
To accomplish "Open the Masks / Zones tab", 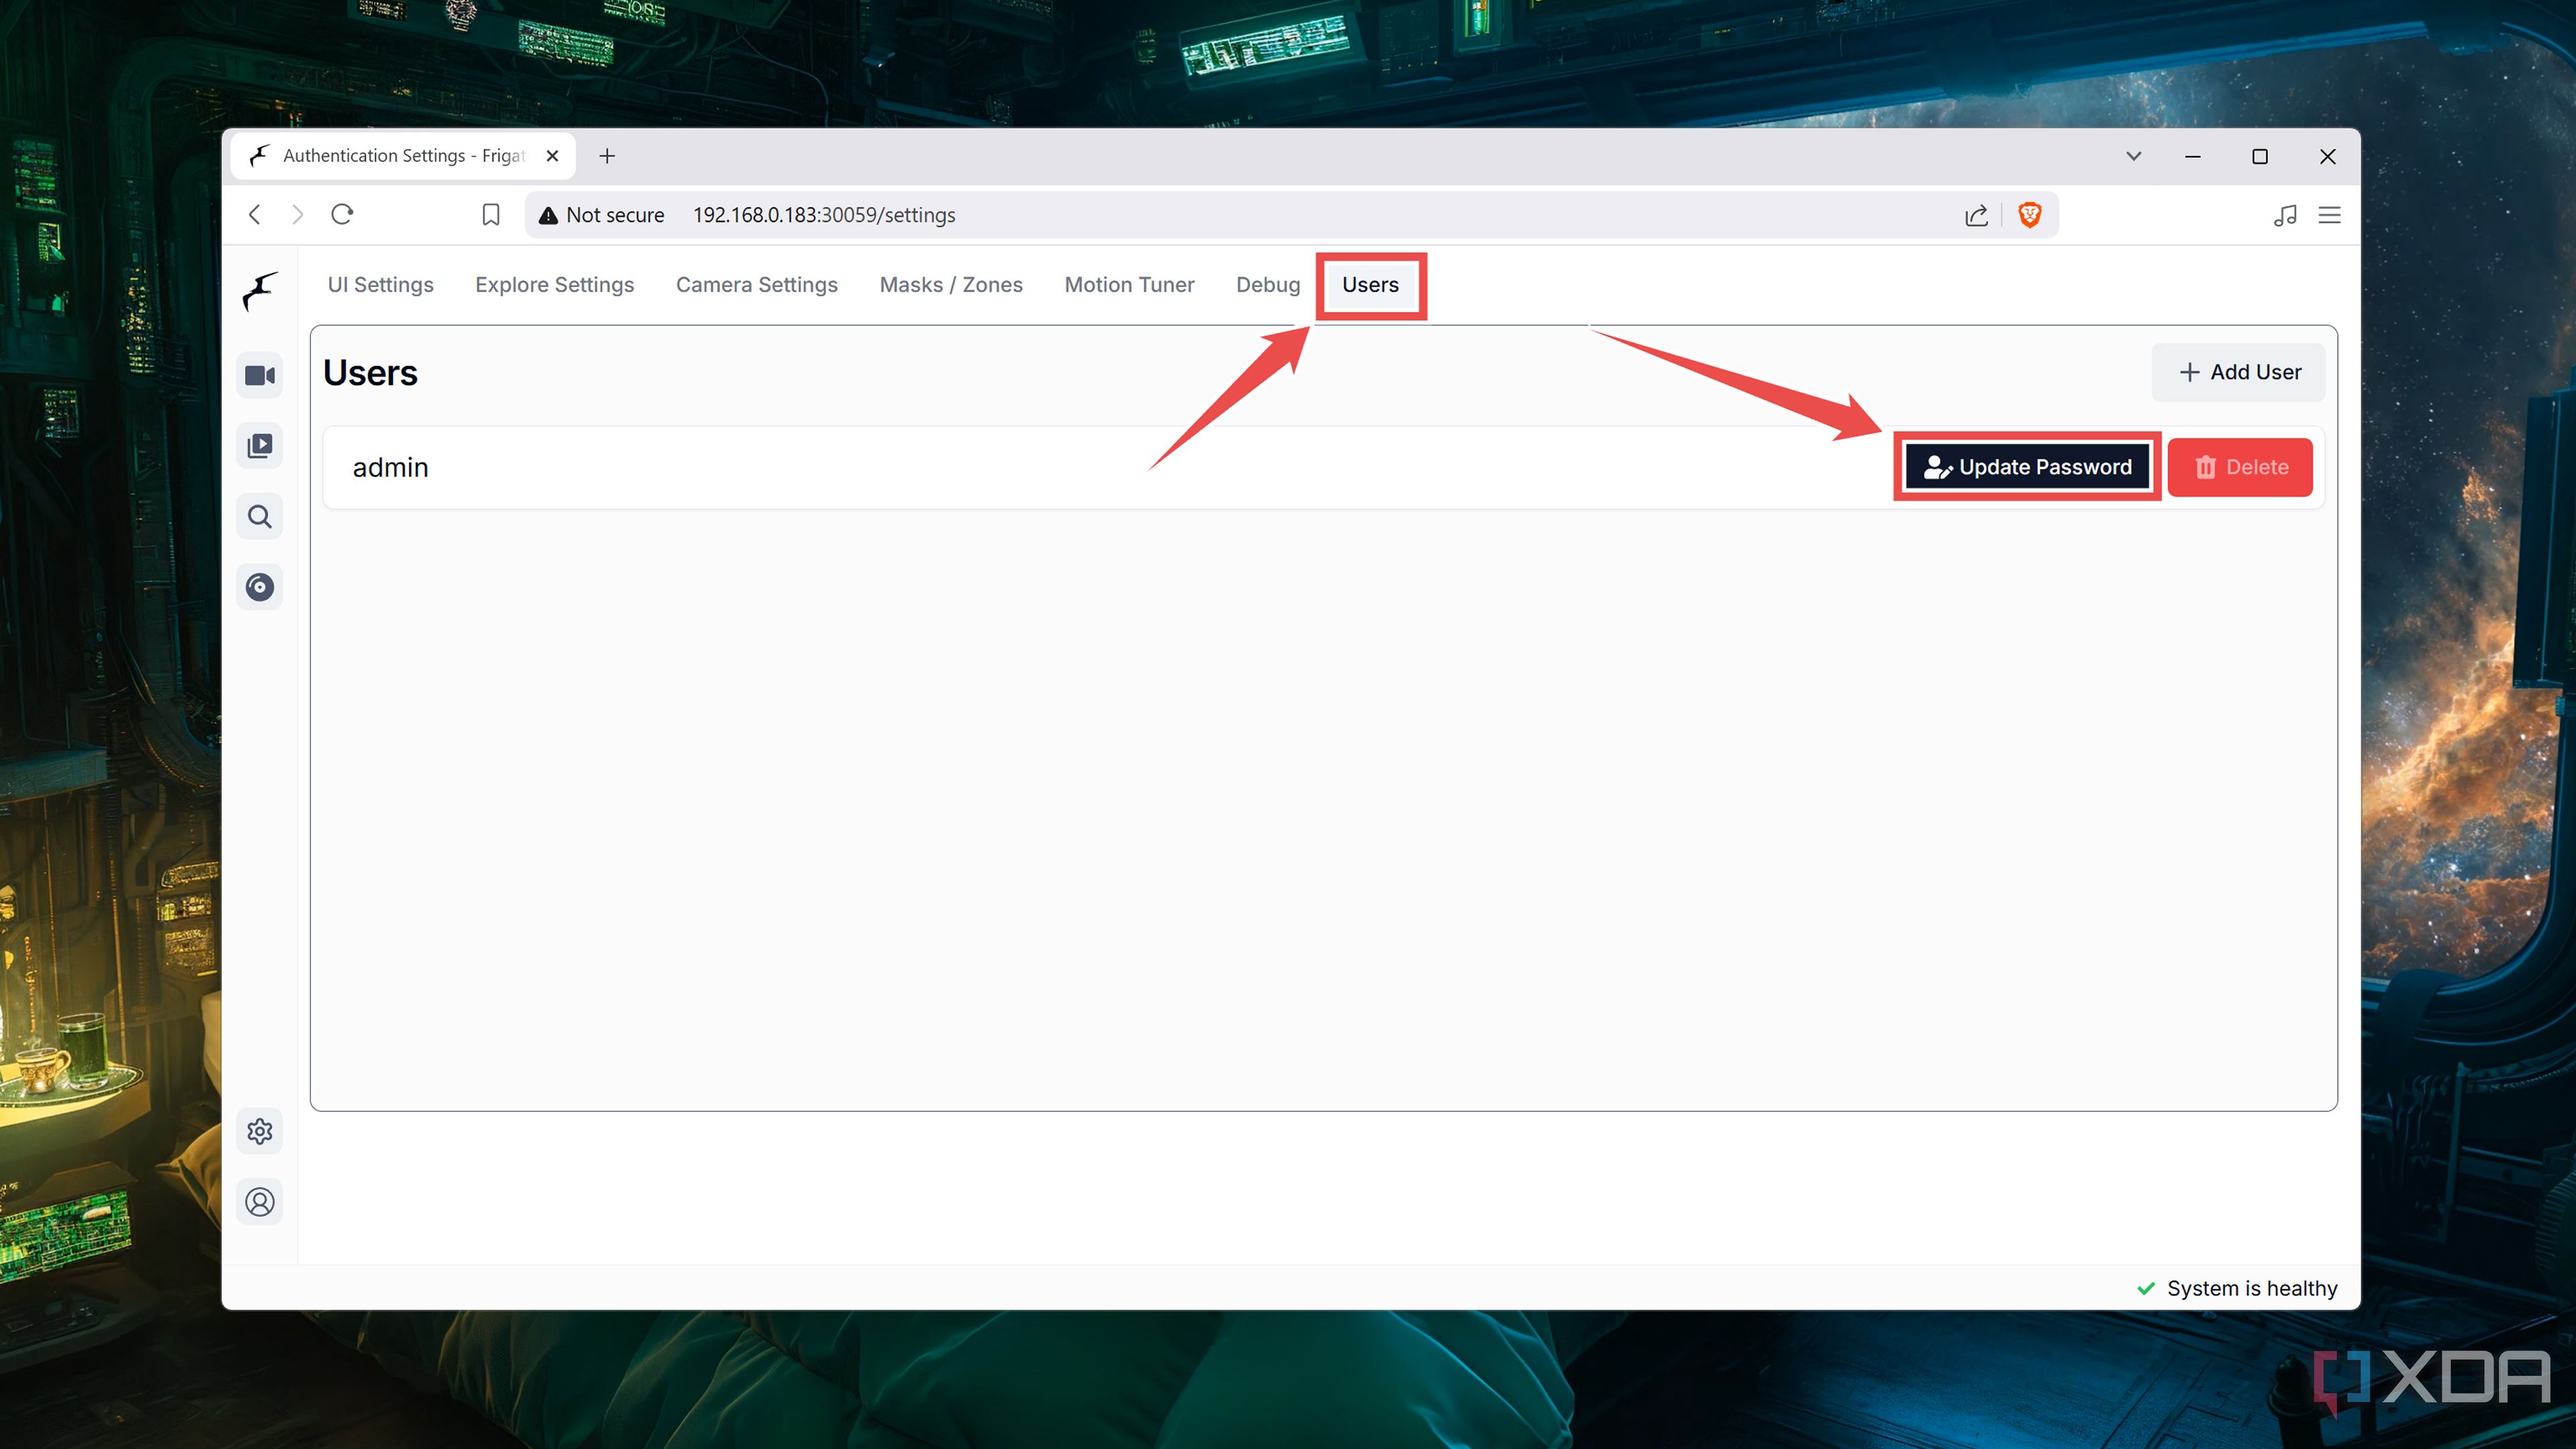I will [x=950, y=285].
